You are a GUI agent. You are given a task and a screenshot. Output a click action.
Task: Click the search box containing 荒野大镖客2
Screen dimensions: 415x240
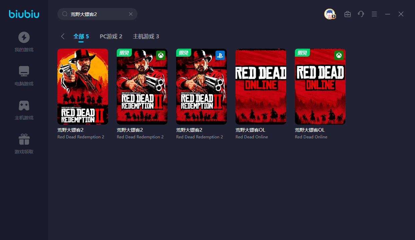[x=97, y=14]
